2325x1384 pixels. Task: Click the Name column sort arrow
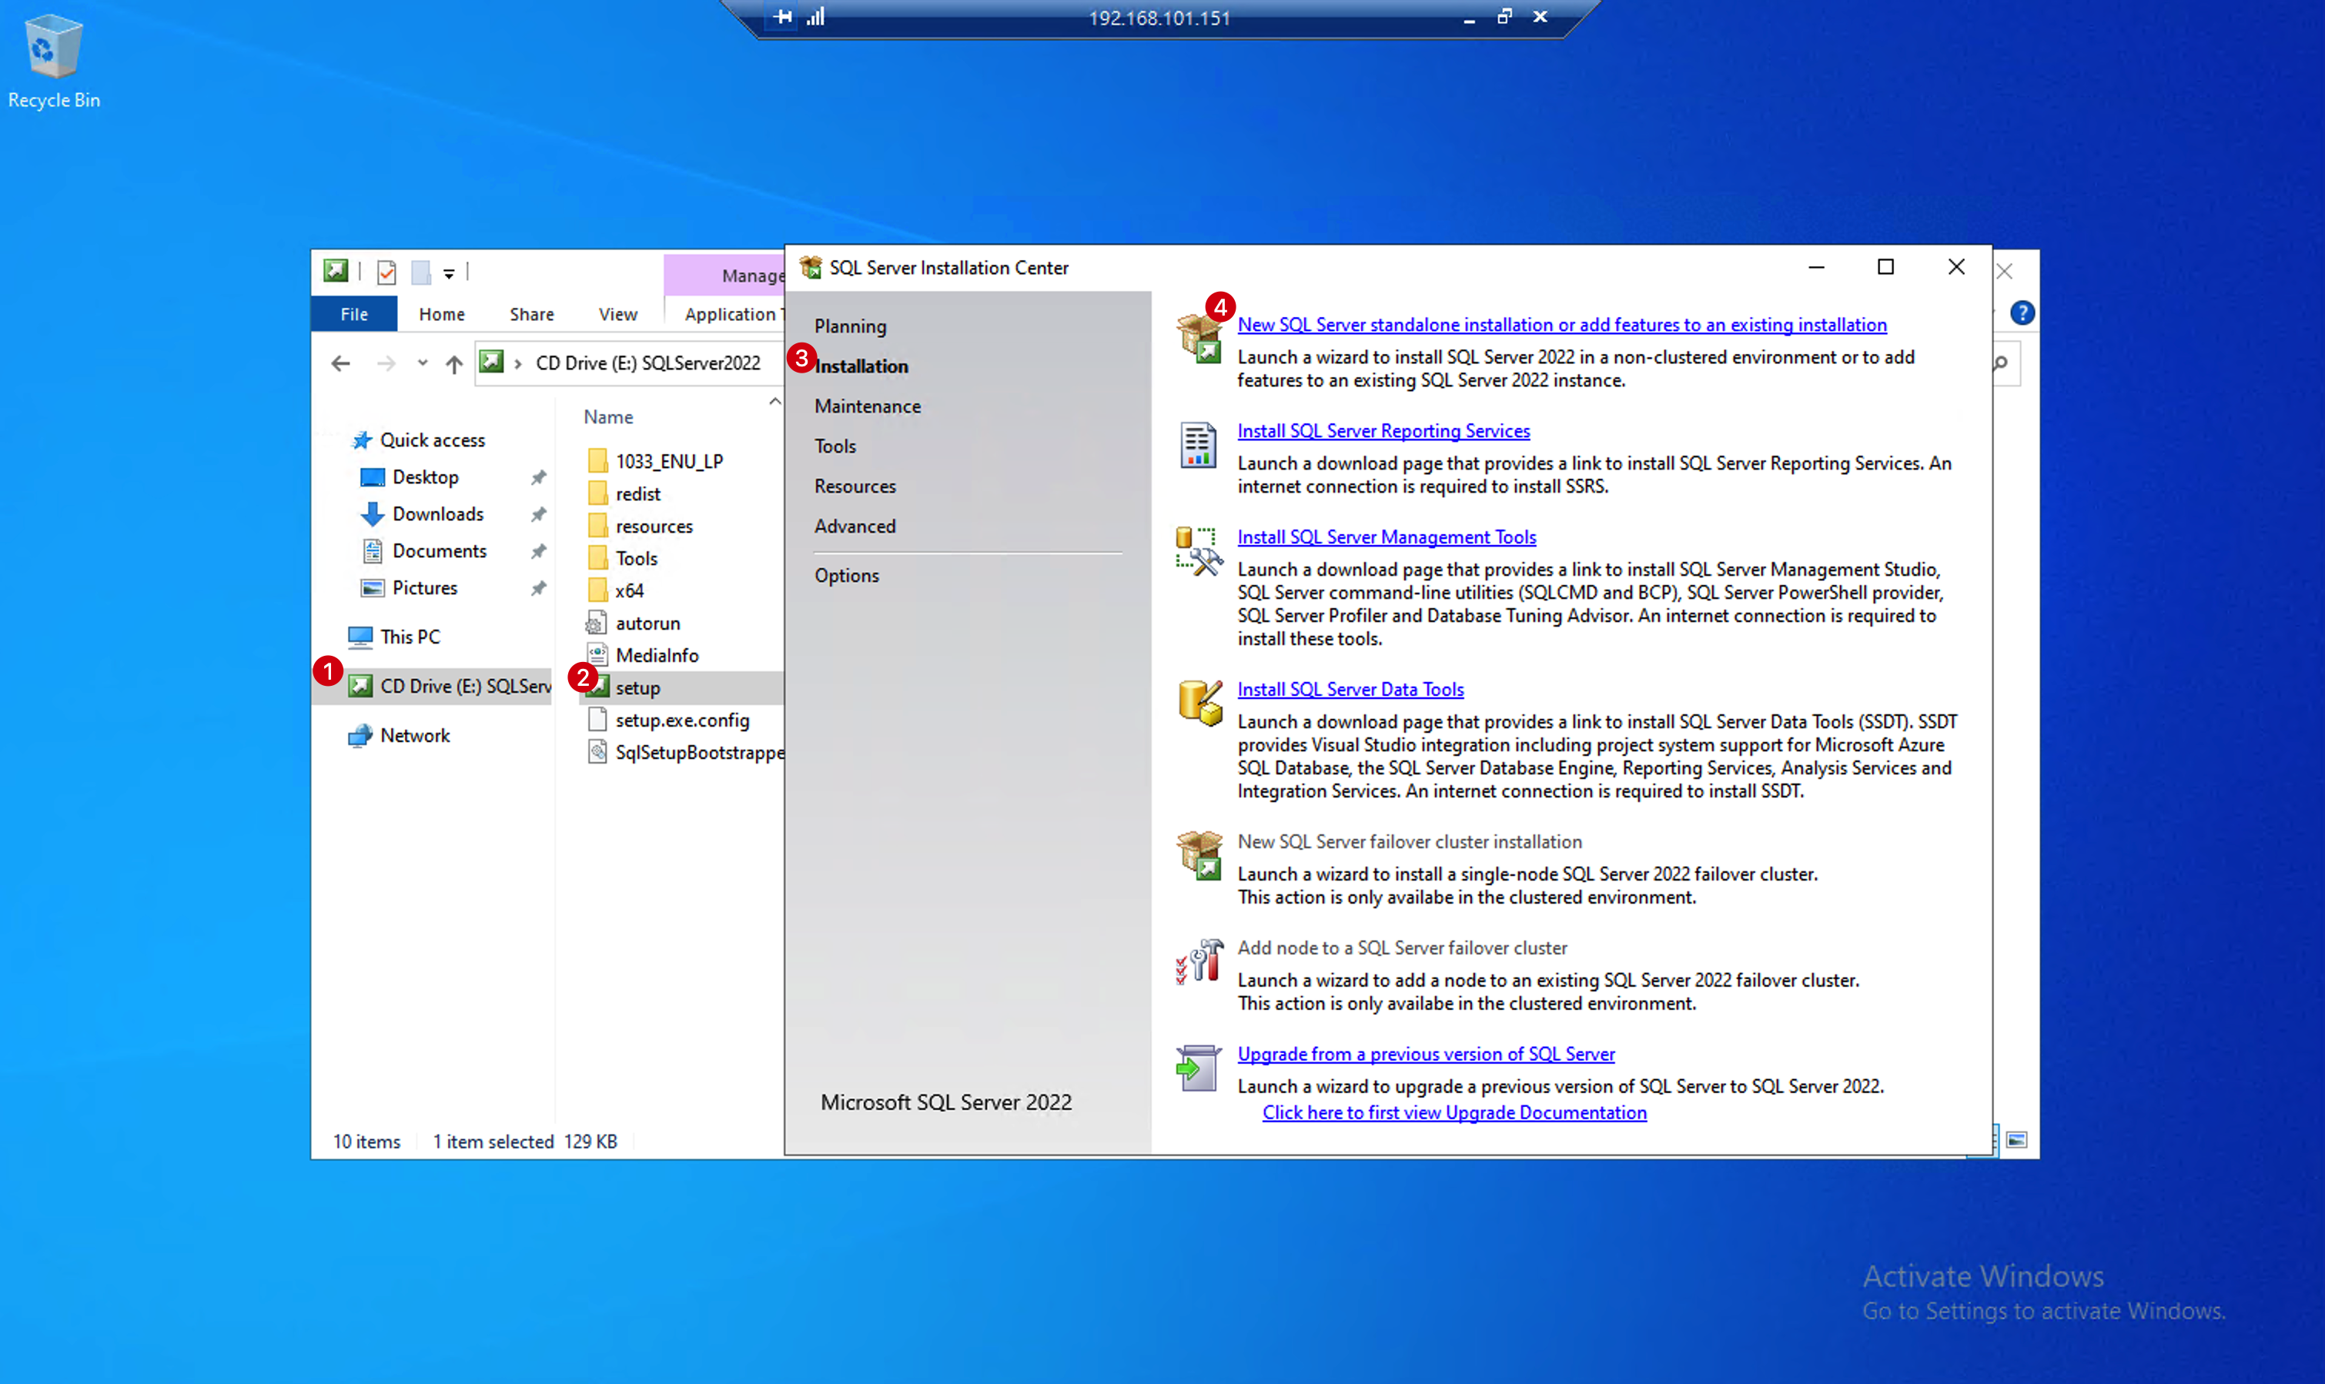[774, 402]
